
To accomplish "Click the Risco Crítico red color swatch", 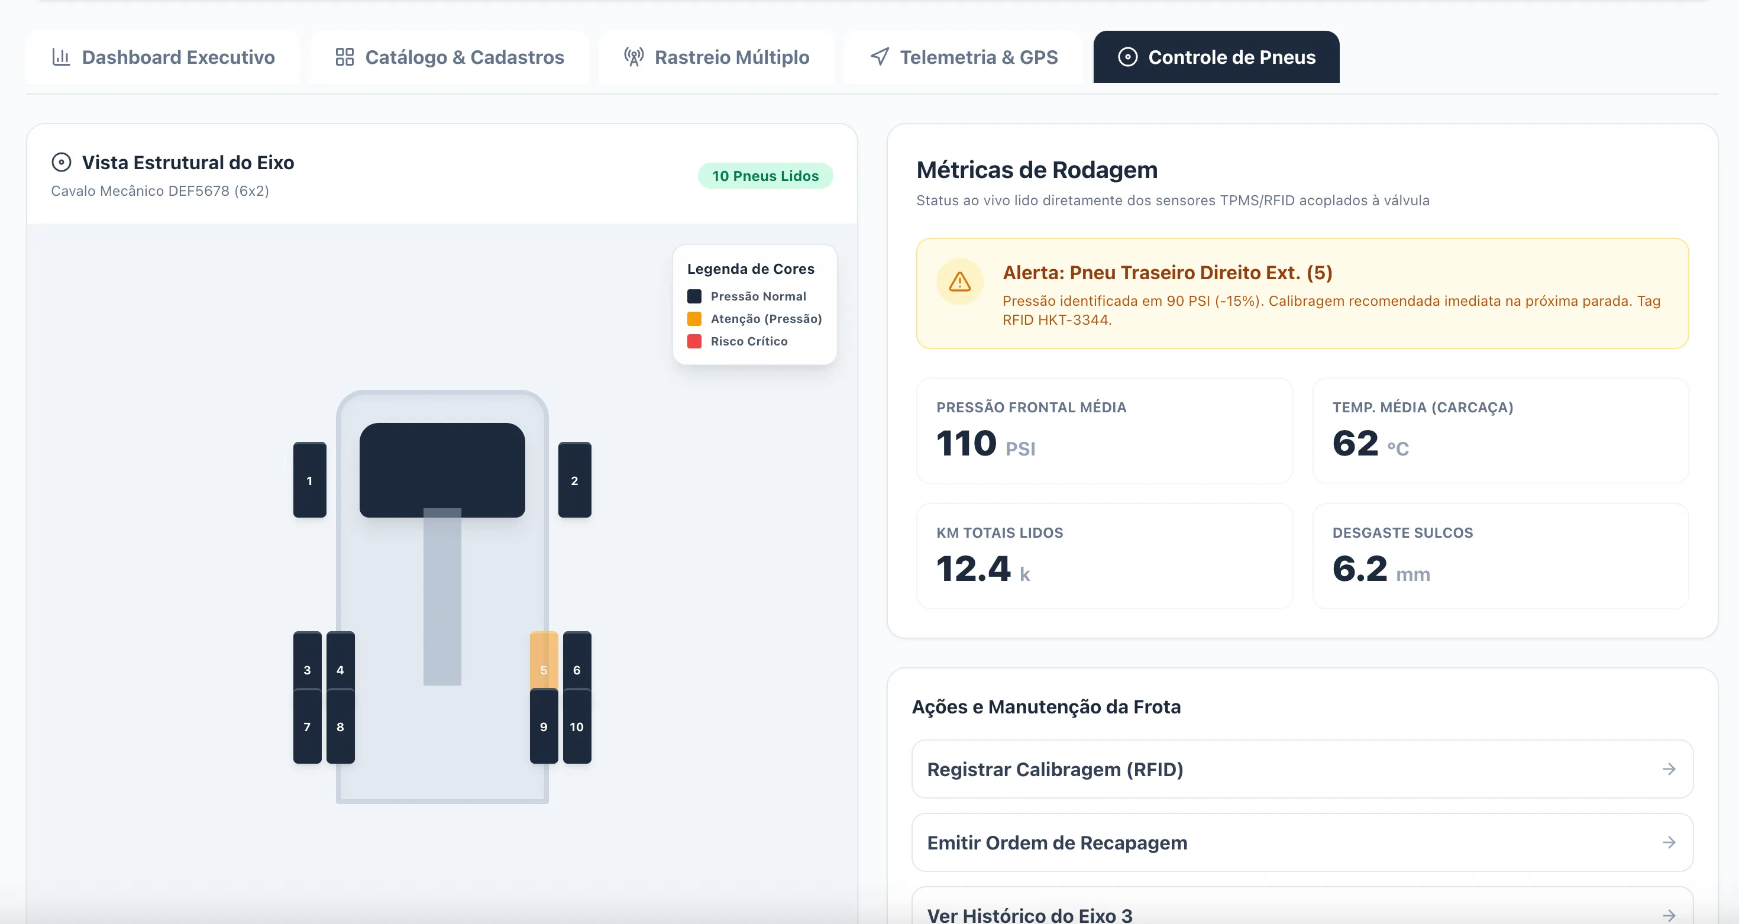I will click(696, 341).
